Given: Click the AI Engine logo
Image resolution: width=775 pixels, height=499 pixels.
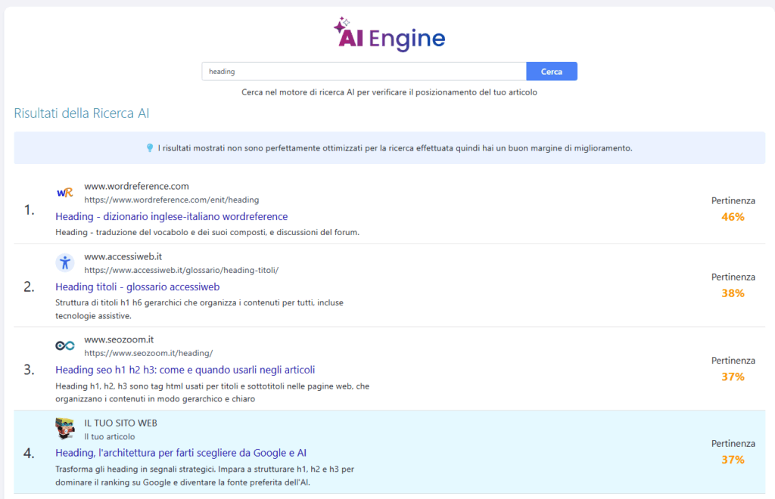Looking at the screenshot, I should (390, 34).
